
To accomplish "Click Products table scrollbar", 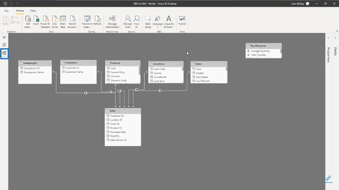I will (139, 71).
